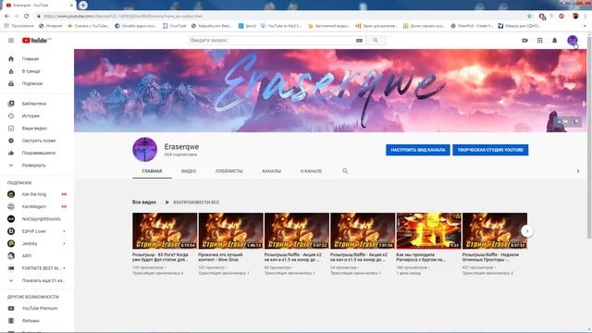Click the browser forward arrow
Image resolution: width=592 pixels, height=333 pixels.
pyautogui.click(x=17, y=17)
